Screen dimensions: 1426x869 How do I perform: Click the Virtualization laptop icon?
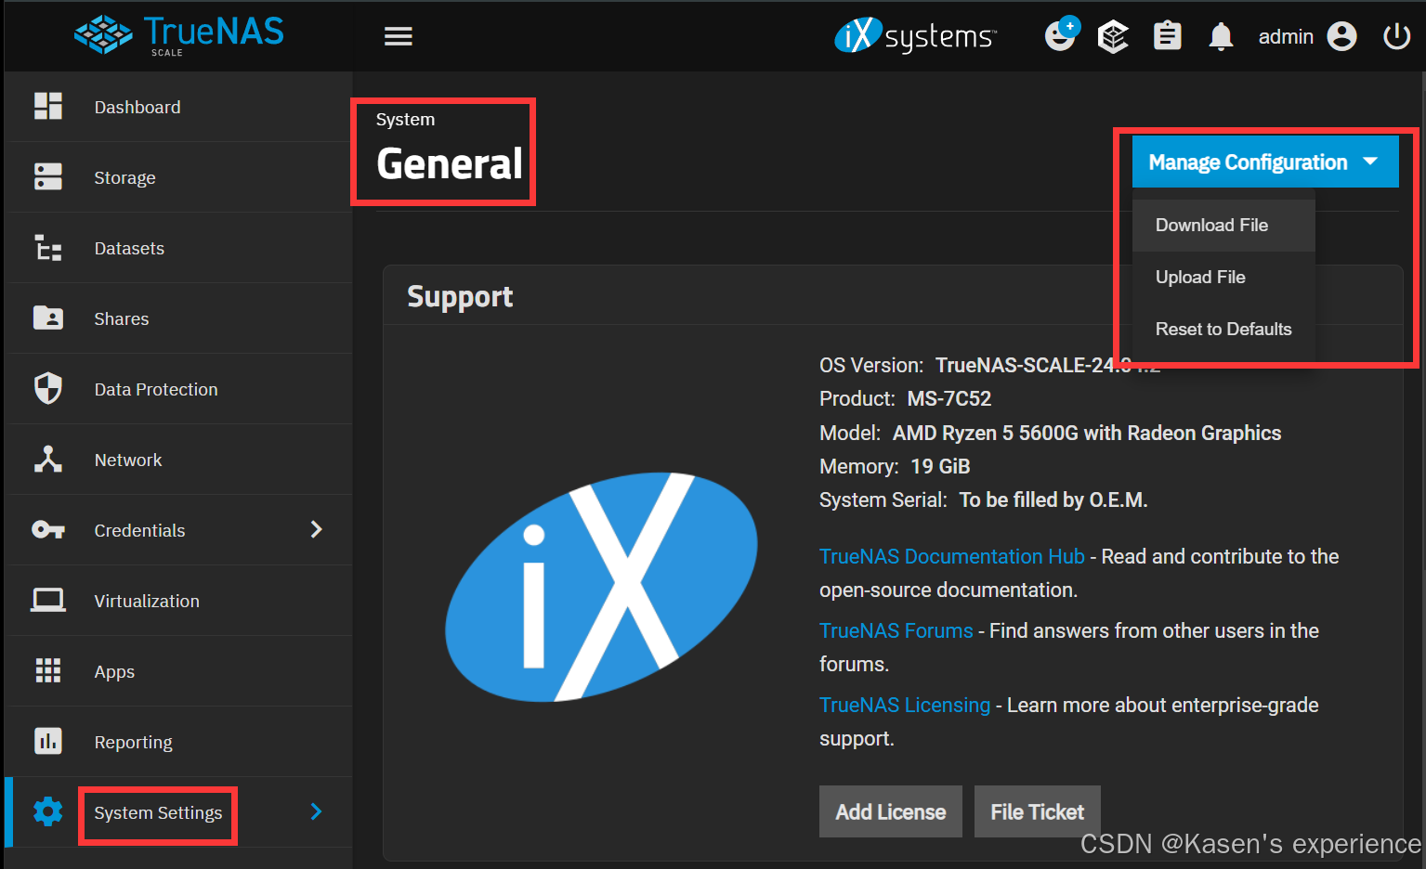click(48, 600)
